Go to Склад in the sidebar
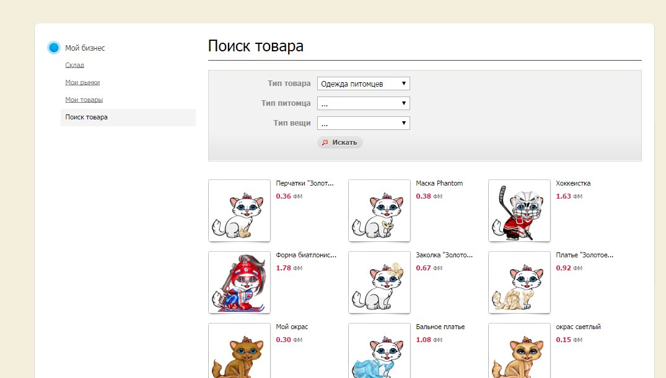 [x=74, y=65]
